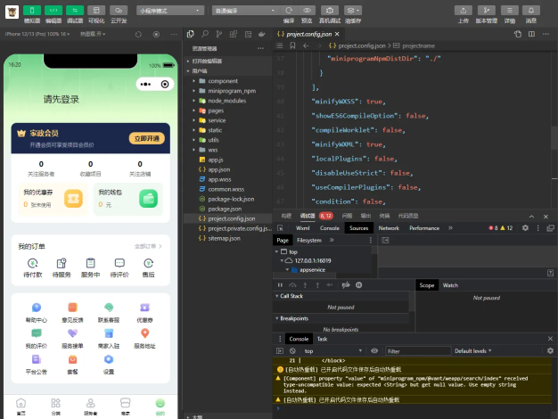Close the project.config.json tab
Screen dimensions: 558x419
pos(337,34)
